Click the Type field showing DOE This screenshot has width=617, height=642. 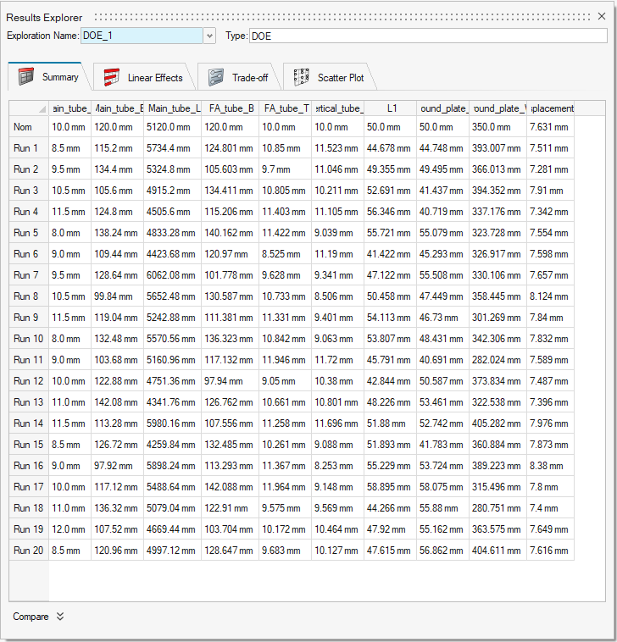tap(427, 36)
